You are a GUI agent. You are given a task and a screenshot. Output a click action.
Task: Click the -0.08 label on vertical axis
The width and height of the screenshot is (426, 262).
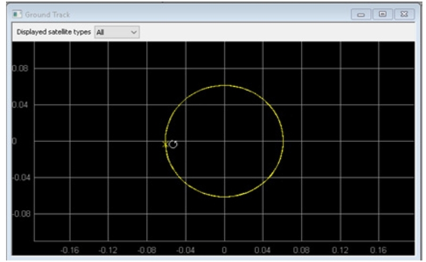pos(21,214)
